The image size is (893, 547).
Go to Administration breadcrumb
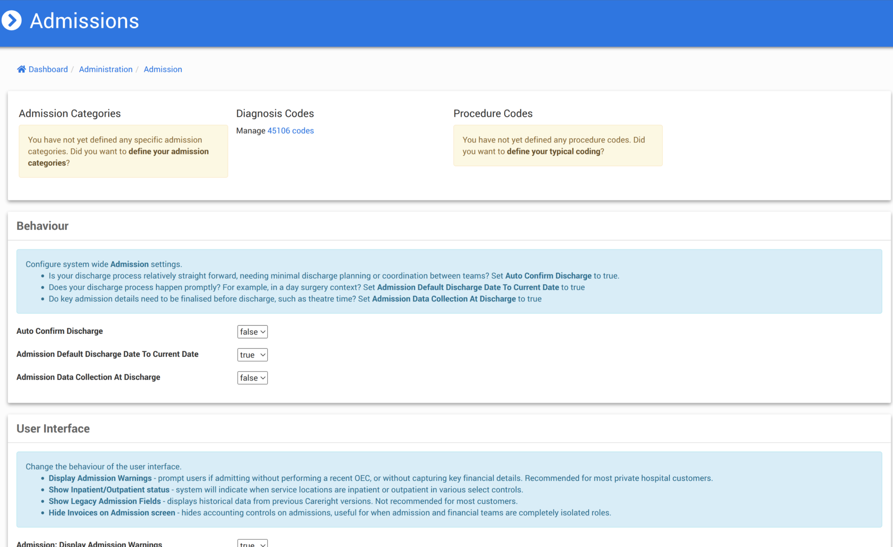pos(106,69)
